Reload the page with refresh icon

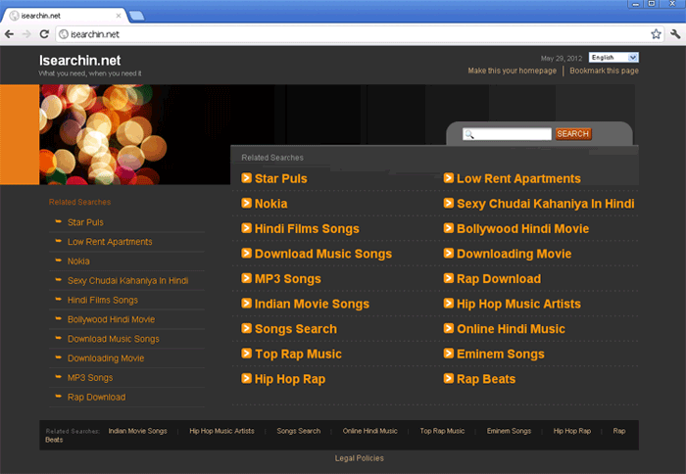point(44,33)
